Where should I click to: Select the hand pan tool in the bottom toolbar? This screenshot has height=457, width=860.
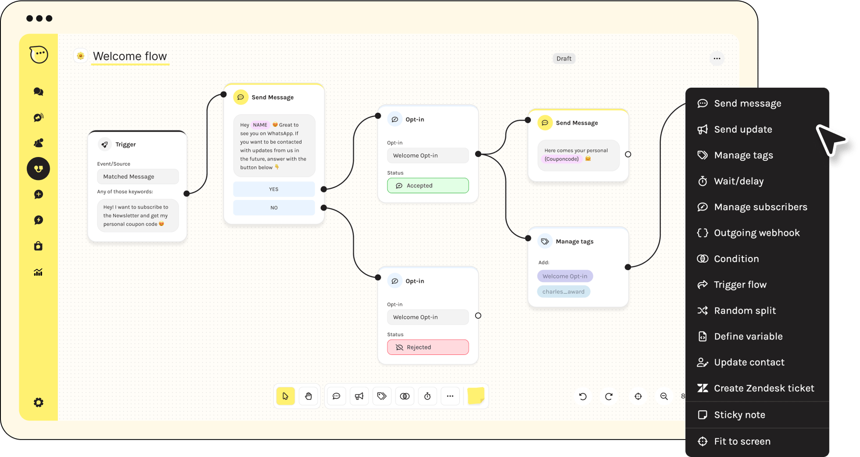(x=308, y=396)
